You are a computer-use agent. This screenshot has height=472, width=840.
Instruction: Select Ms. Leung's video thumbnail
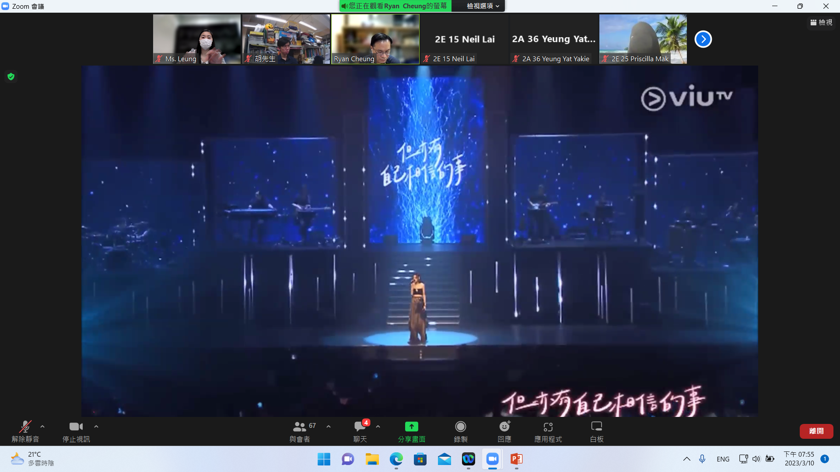[197, 38]
